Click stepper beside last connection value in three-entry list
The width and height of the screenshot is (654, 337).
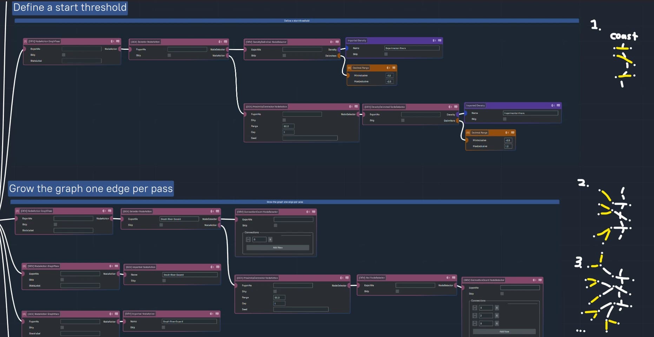[475, 323]
